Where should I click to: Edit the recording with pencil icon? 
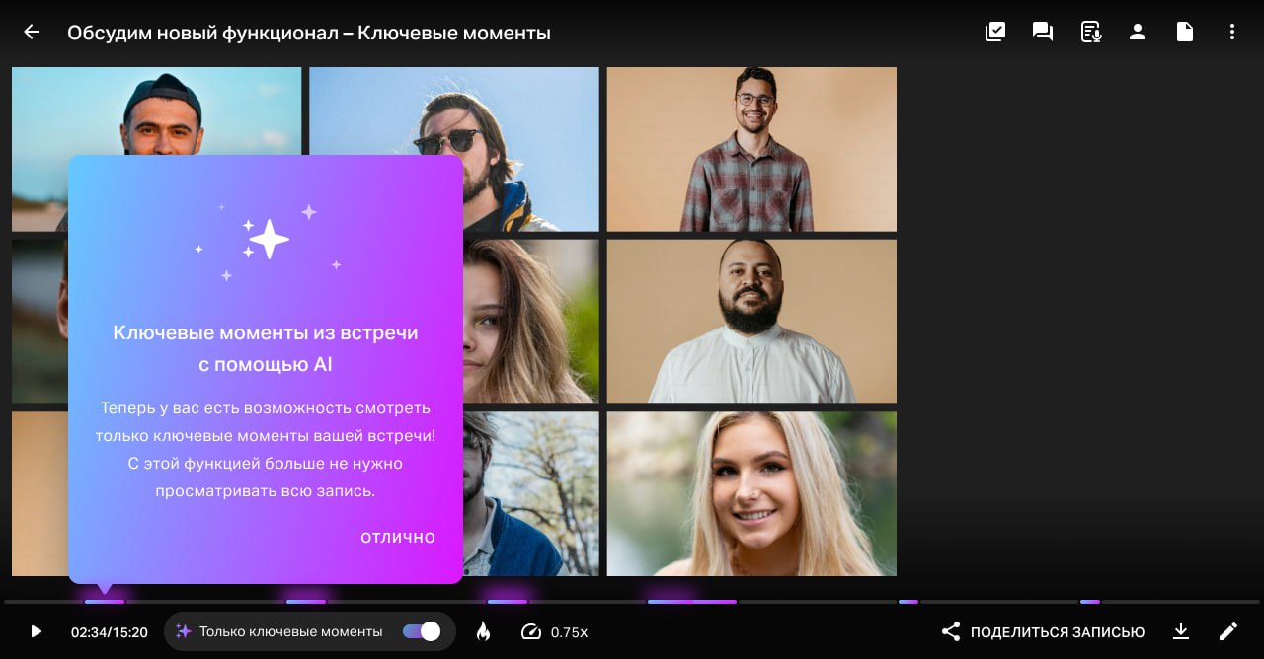(x=1228, y=631)
